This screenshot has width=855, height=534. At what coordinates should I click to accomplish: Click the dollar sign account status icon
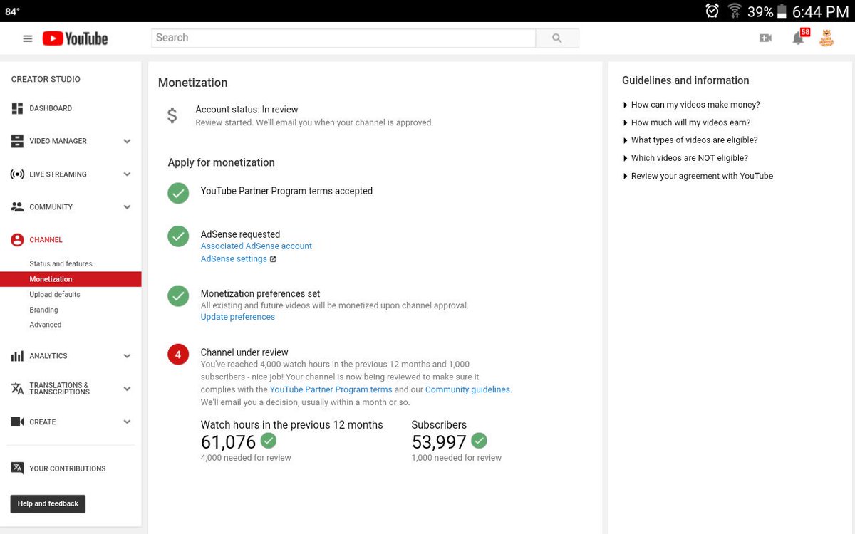click(x=172, y=115)
